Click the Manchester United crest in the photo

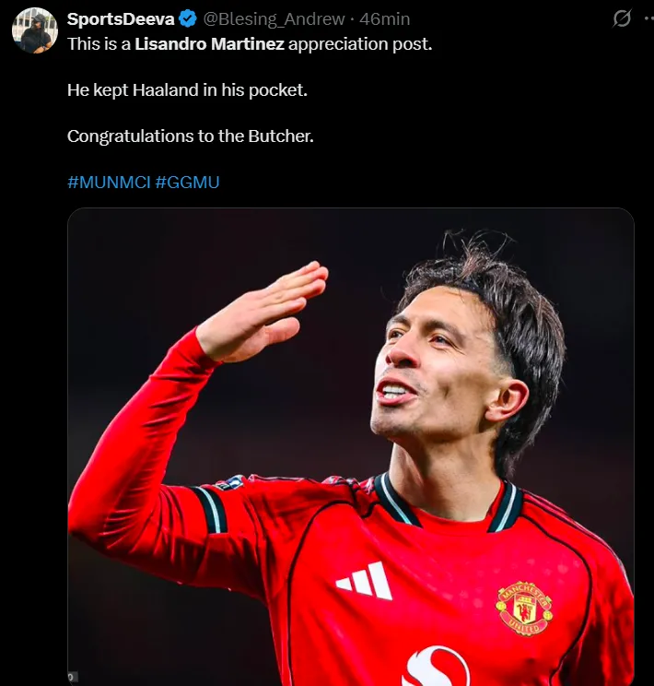(524, 608)
